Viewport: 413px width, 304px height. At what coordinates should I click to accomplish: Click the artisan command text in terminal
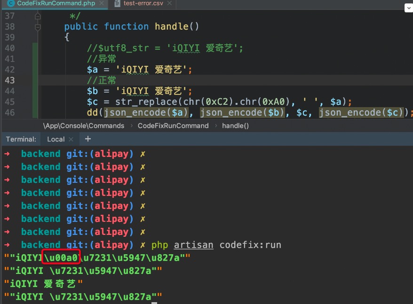click(193, 245)
